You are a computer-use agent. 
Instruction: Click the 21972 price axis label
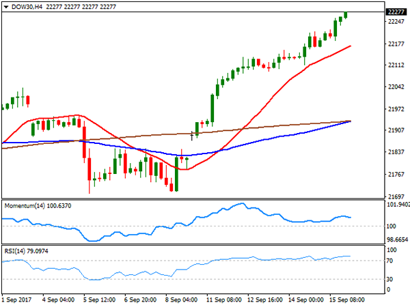(x=396, y=109)
